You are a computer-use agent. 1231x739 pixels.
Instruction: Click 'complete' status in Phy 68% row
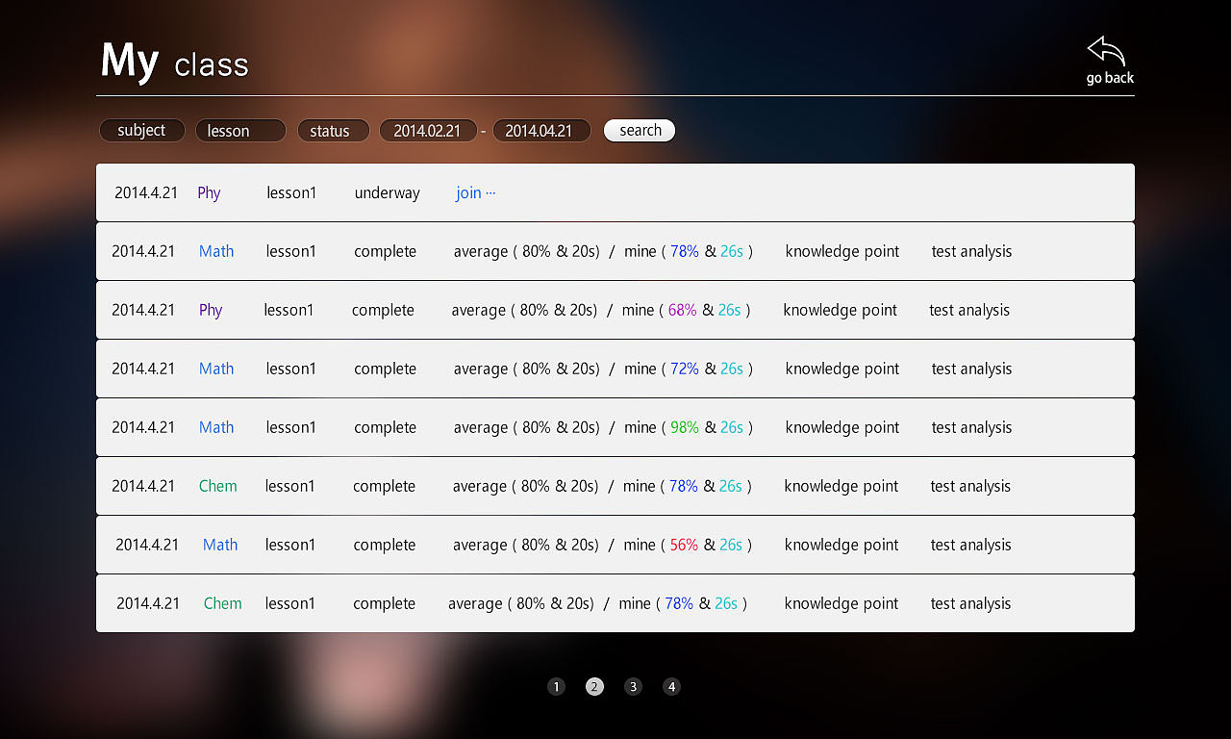383,311
